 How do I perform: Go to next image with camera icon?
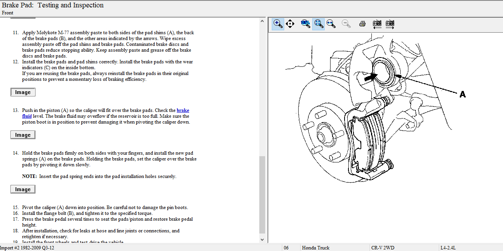pos(390,24)
